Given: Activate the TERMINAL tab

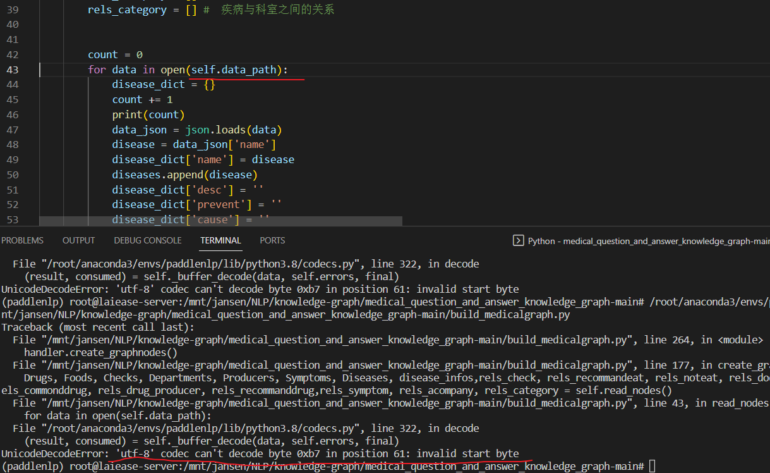Looking at the screenshot, I should click(220, 240).
